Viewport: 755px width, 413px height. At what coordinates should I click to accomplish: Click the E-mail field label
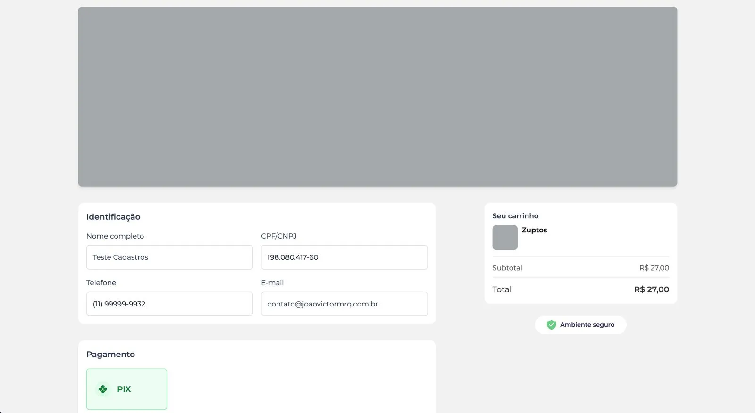coord(272,283)
